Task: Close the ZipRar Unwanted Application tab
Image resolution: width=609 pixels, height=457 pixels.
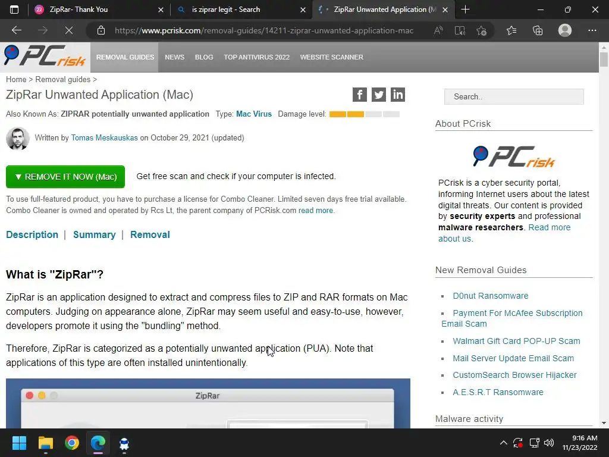Action: [445, 10]
